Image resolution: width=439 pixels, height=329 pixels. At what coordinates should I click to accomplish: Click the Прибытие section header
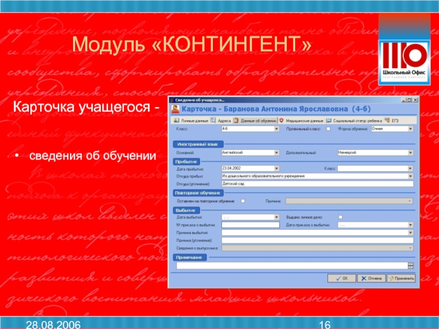[x=186, y=162]
